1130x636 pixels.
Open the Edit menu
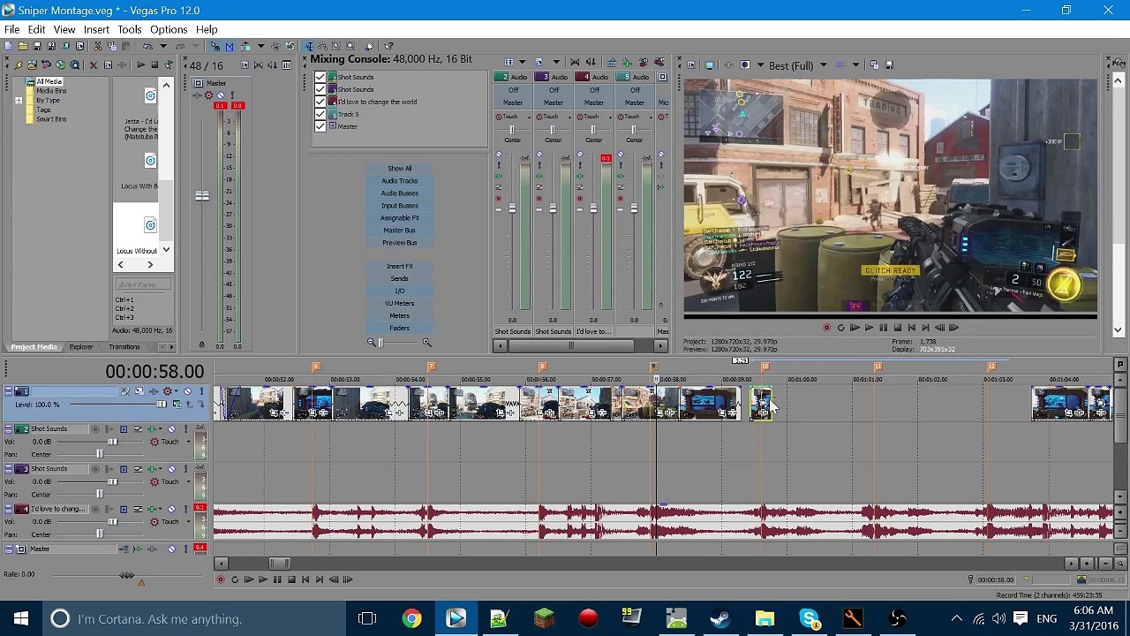(36, 29)
